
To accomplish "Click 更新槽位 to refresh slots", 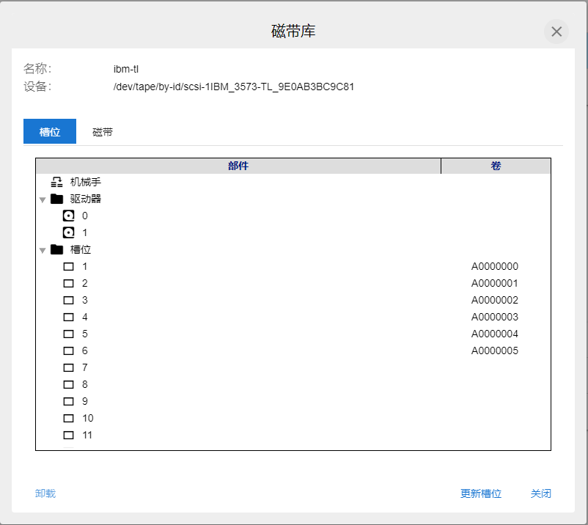I will click(x=481, y=493).
